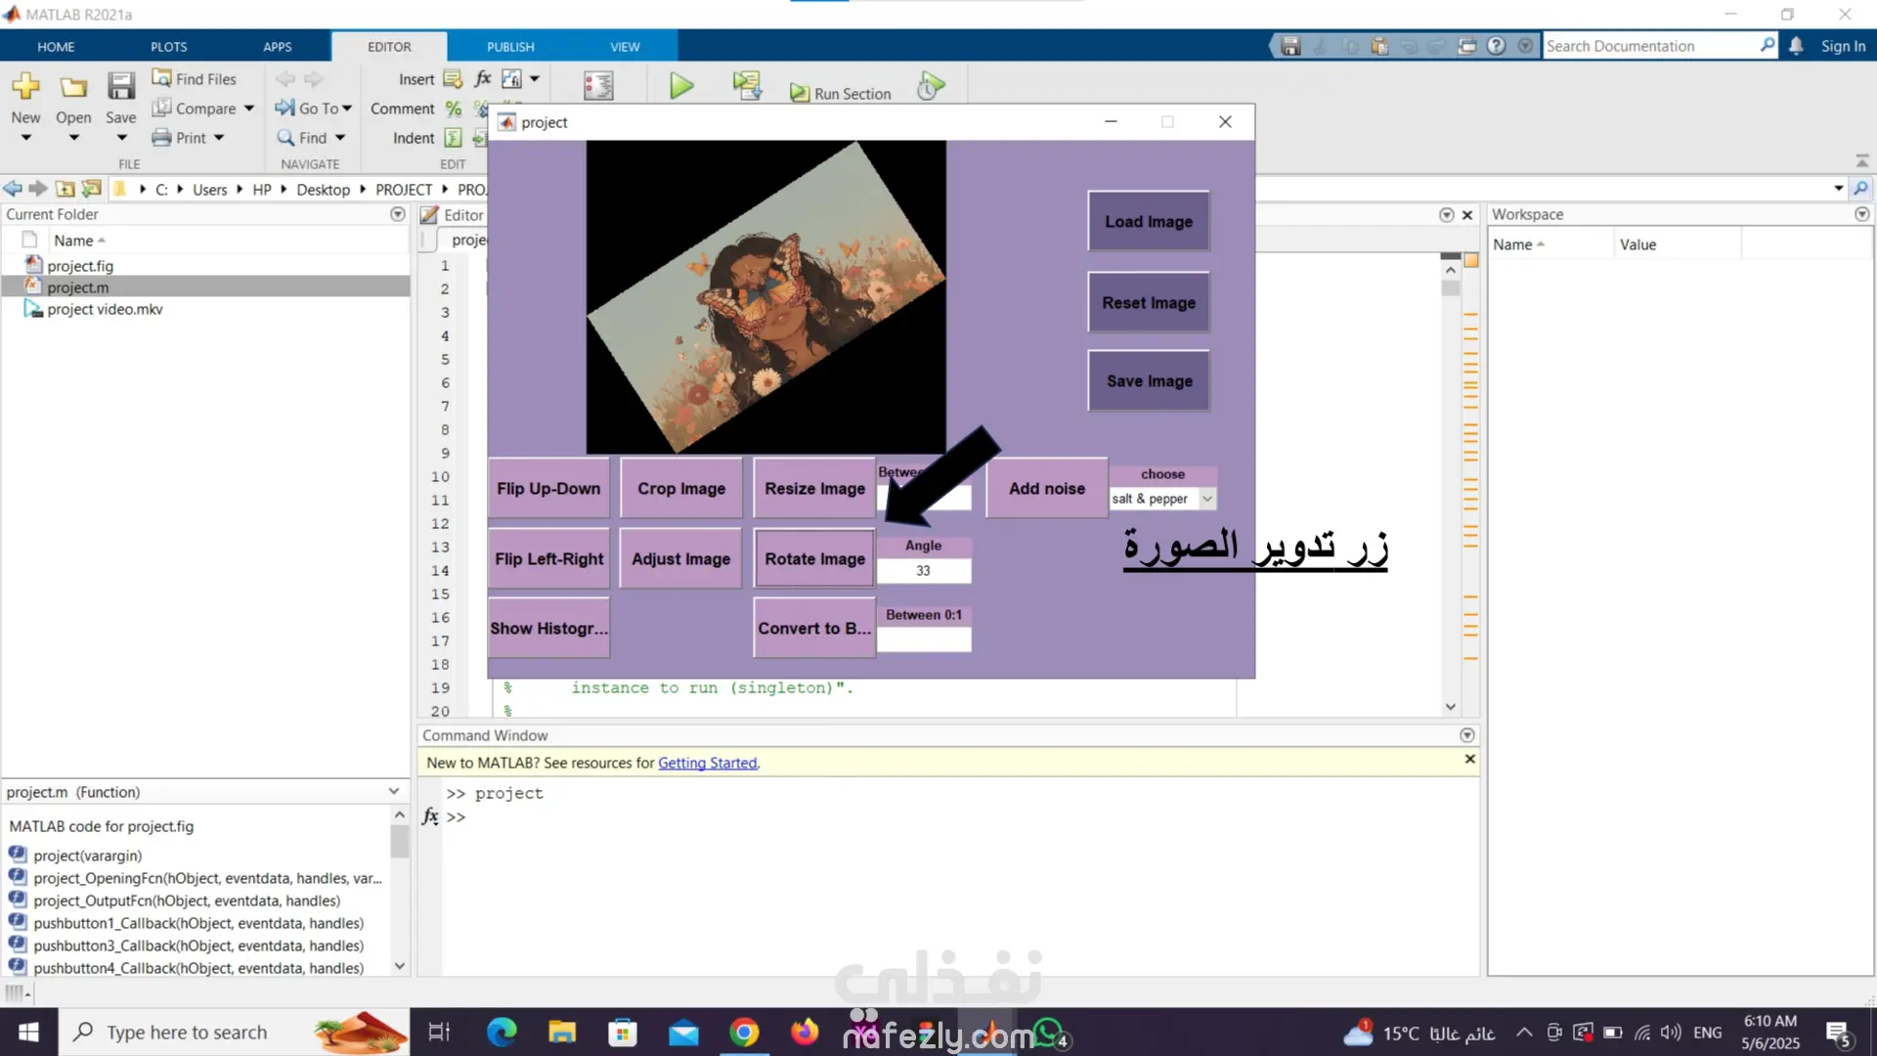Open the Workspace panel actions menu
Viewport: 1877px width, 1056px height.
point(1861,214)
